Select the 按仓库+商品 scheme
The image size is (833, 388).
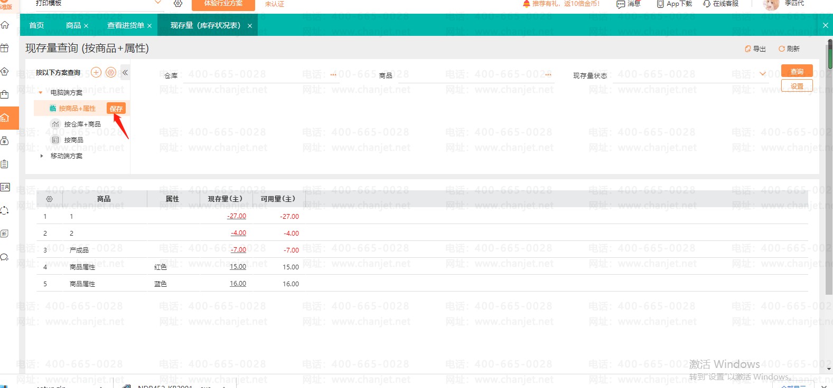pyautogui.click(x=82, y=124)
